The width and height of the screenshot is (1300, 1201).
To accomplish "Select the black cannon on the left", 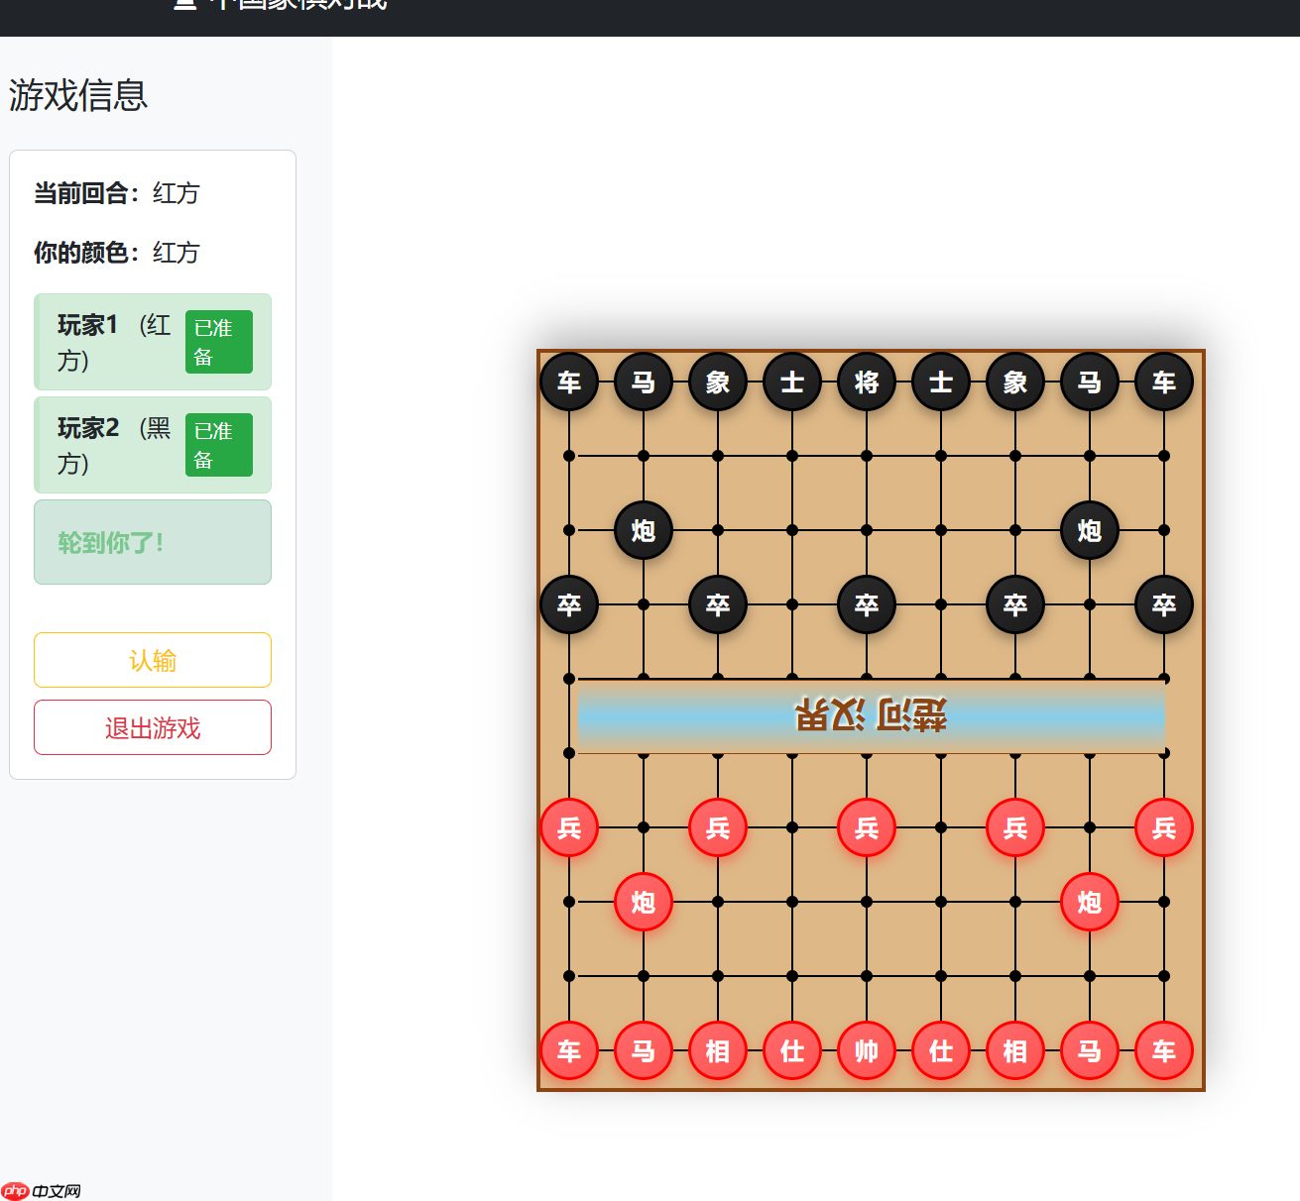I will tap(643, 530).
